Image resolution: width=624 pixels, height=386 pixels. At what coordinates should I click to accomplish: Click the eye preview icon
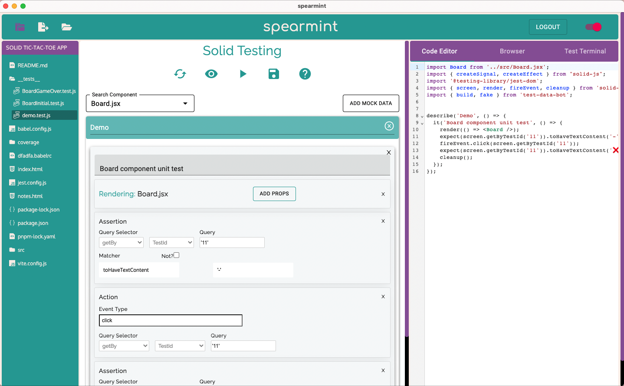point(211,74)
